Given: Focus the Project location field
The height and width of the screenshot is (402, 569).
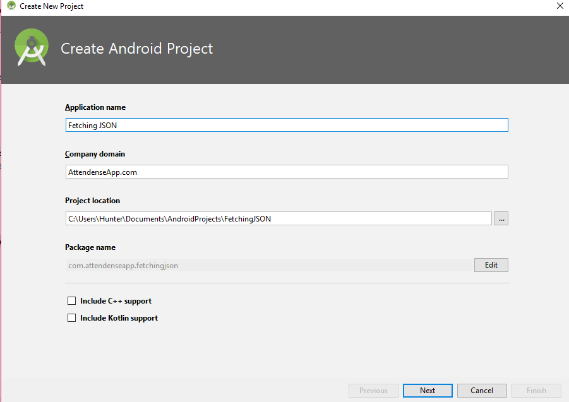Looking at the screenshot, I should pos(279,218).
